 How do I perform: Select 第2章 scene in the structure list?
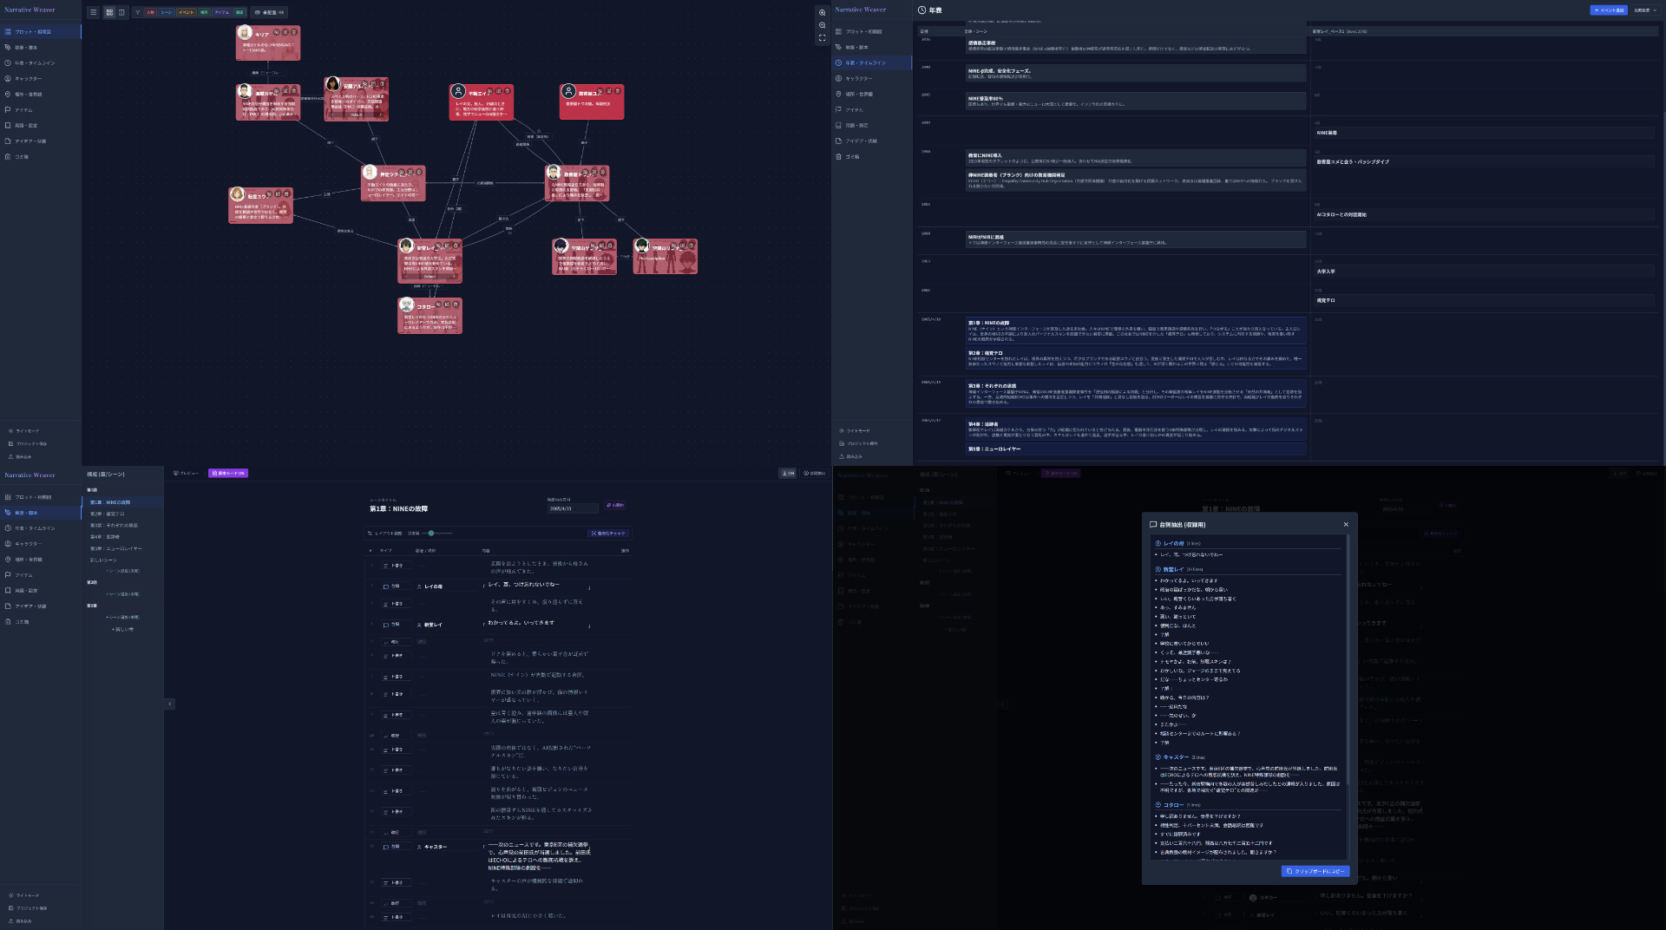point(108,514)
